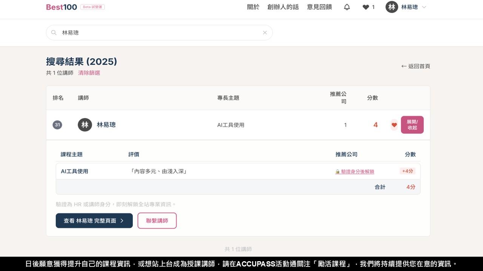Open the 關於 menu item

[x=253, y=7]
